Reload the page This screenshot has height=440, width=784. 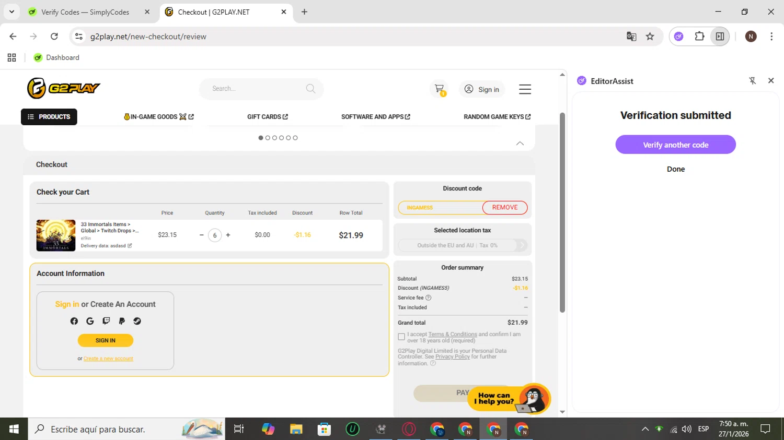(x=54, y=37)
